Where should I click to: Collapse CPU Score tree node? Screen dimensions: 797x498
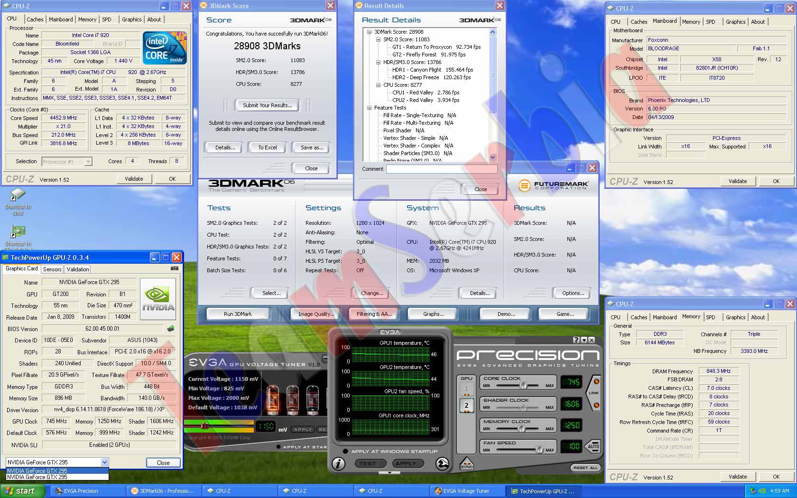coord(378,85)
